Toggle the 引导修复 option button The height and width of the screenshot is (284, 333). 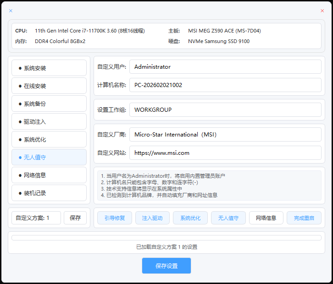(115, 218)
